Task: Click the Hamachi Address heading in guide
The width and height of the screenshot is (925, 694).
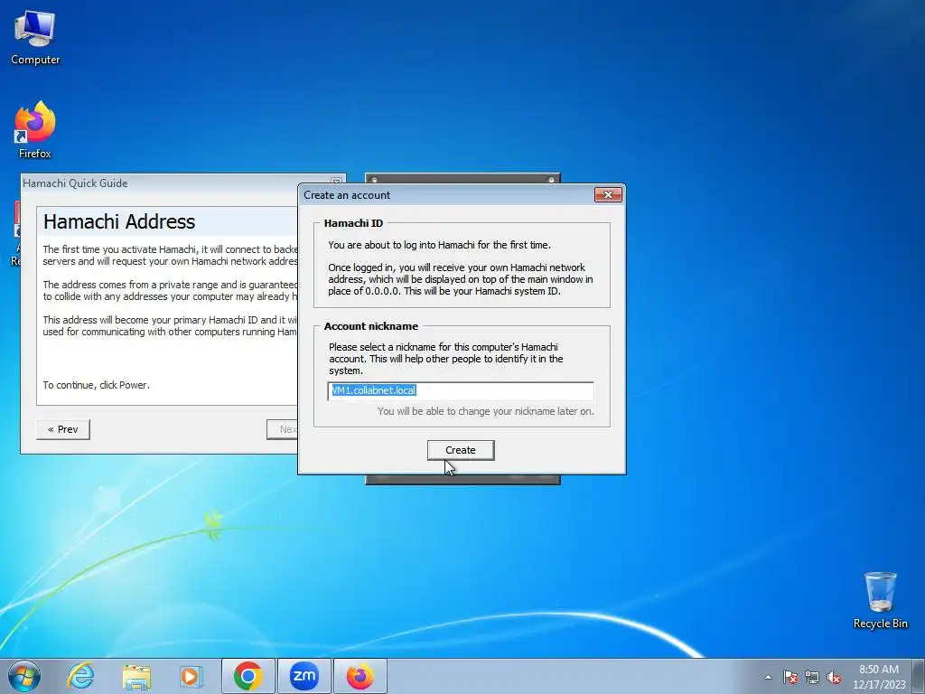Action: coord(119,222)
